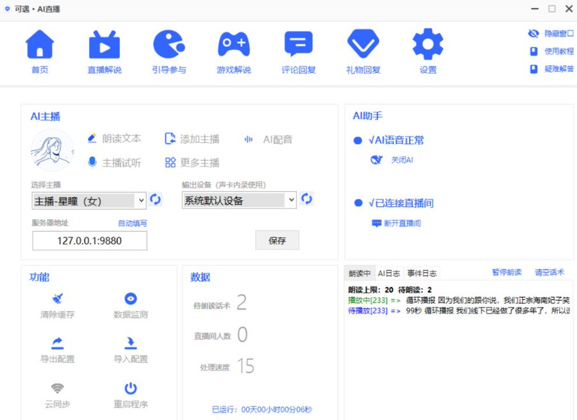Switch to the 事件日志 tab
577x420 pixels.
coord(420,272)
